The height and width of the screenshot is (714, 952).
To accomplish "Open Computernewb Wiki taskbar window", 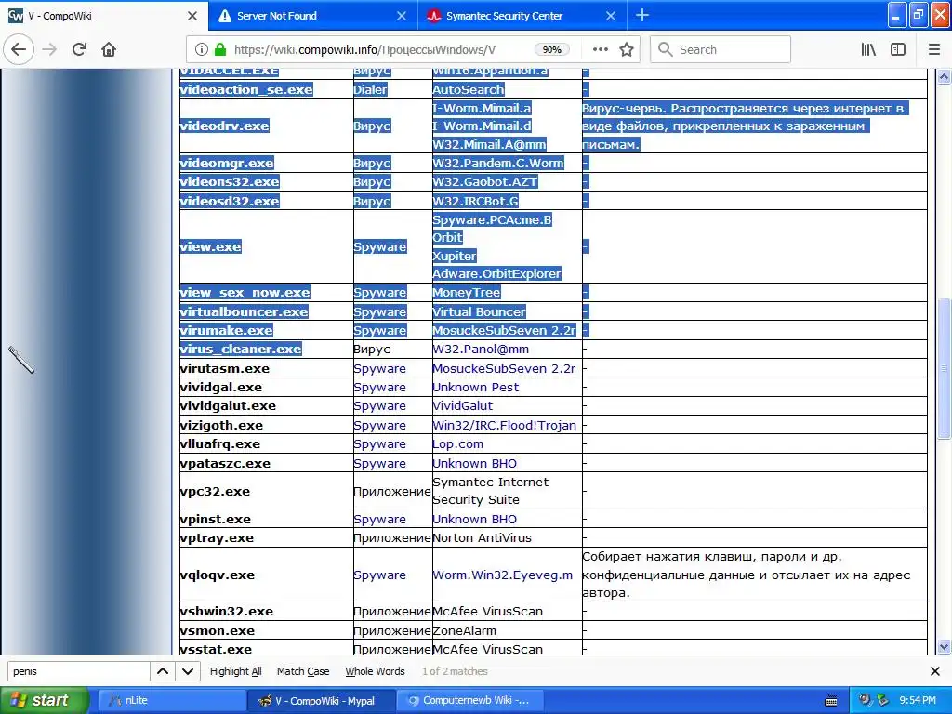I will [x=470, y=701].
